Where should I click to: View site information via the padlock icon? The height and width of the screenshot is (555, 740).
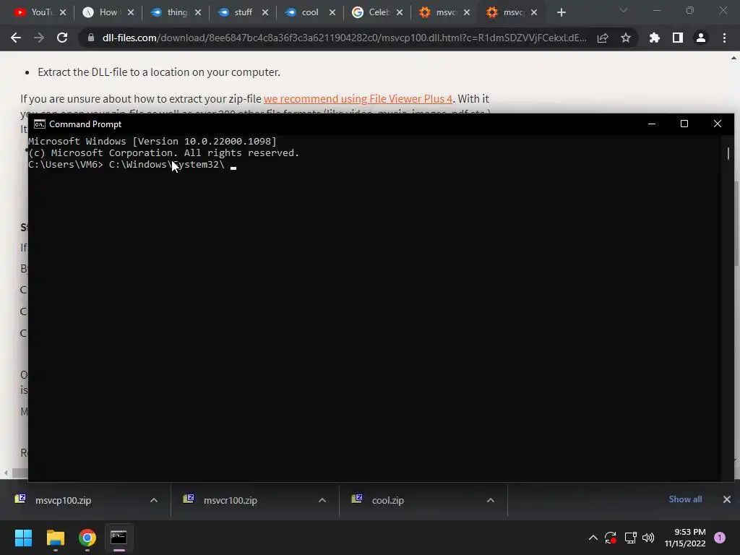point(91,38)
